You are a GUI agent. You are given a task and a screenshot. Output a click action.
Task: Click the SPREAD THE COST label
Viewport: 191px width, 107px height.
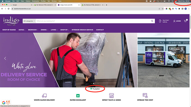[x=145, y=100]
